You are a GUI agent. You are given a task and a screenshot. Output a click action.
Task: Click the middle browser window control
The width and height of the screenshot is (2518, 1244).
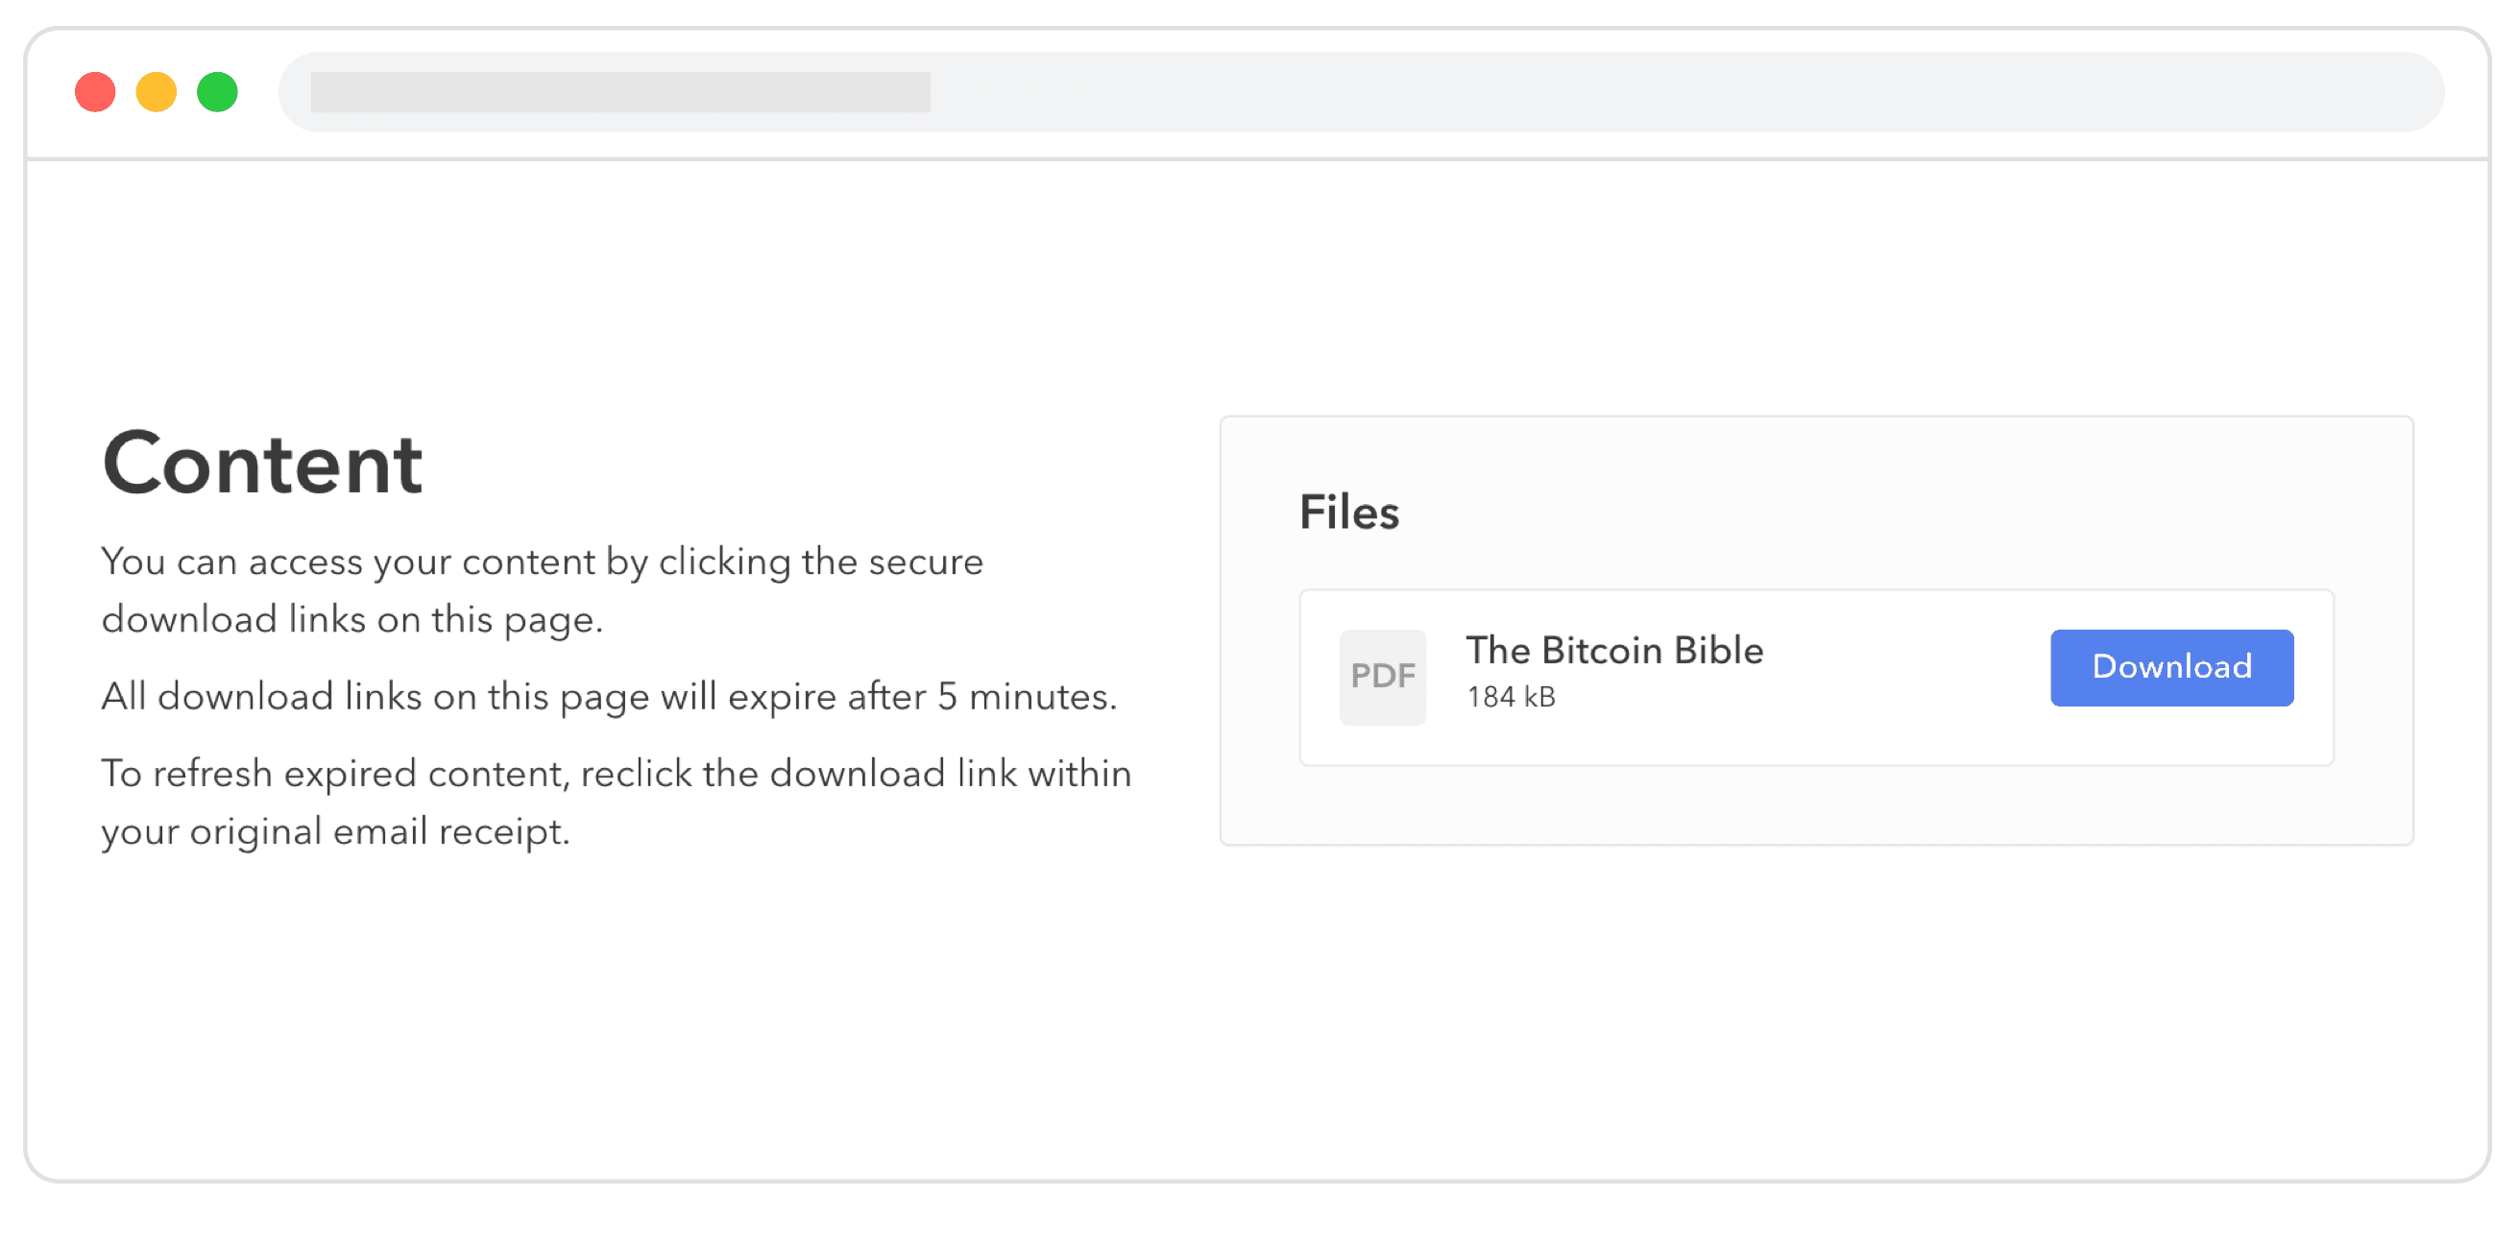157,93
